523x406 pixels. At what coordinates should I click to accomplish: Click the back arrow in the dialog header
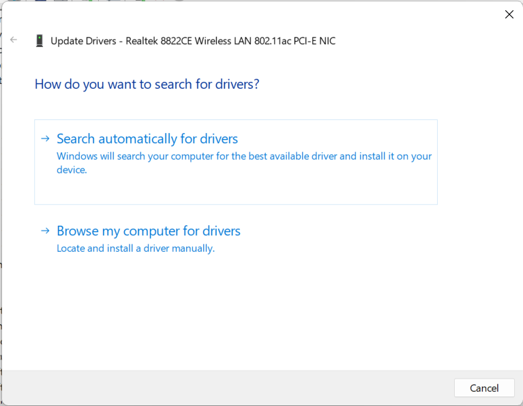(x=14, y=40)
